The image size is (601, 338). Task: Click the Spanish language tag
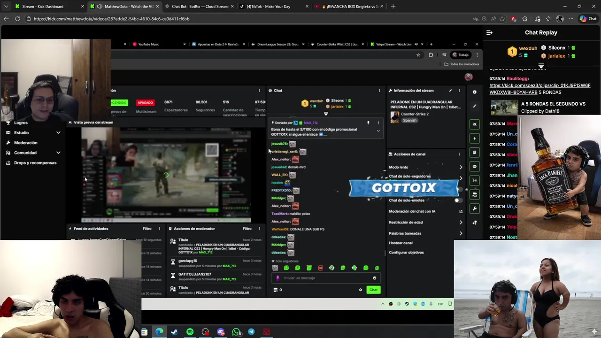tap(409, 120)
